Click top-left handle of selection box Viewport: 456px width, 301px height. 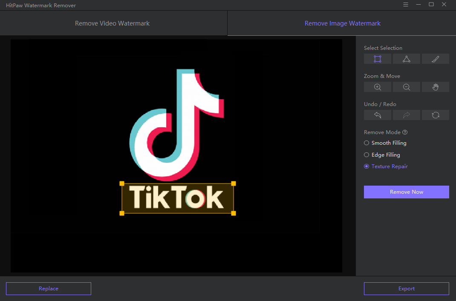[x=122, y=183]
